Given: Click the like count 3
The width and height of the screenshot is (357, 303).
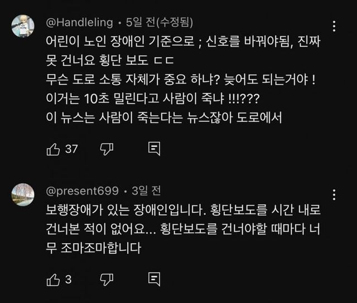Looking at the screenshot, I should click(69, 279).
